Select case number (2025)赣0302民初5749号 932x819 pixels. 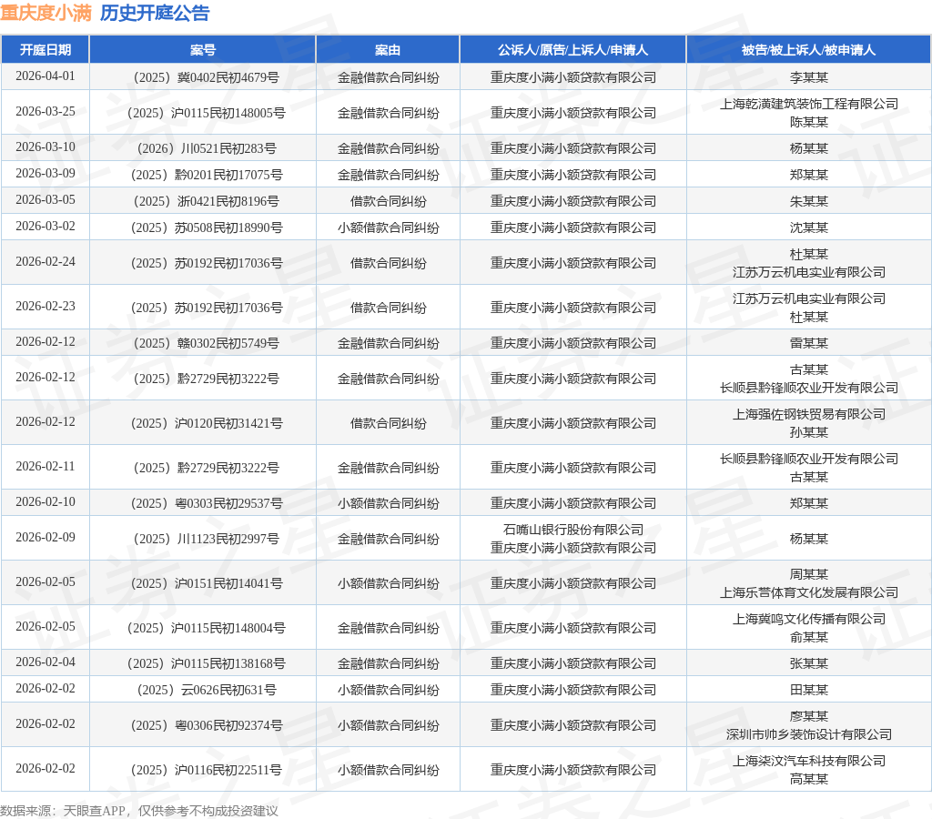[x=203, y=343]
